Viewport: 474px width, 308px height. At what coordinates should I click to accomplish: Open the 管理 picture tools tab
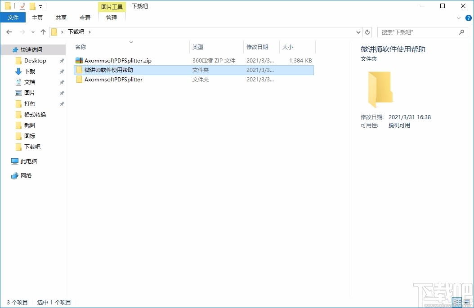click(x=111, y=18)
